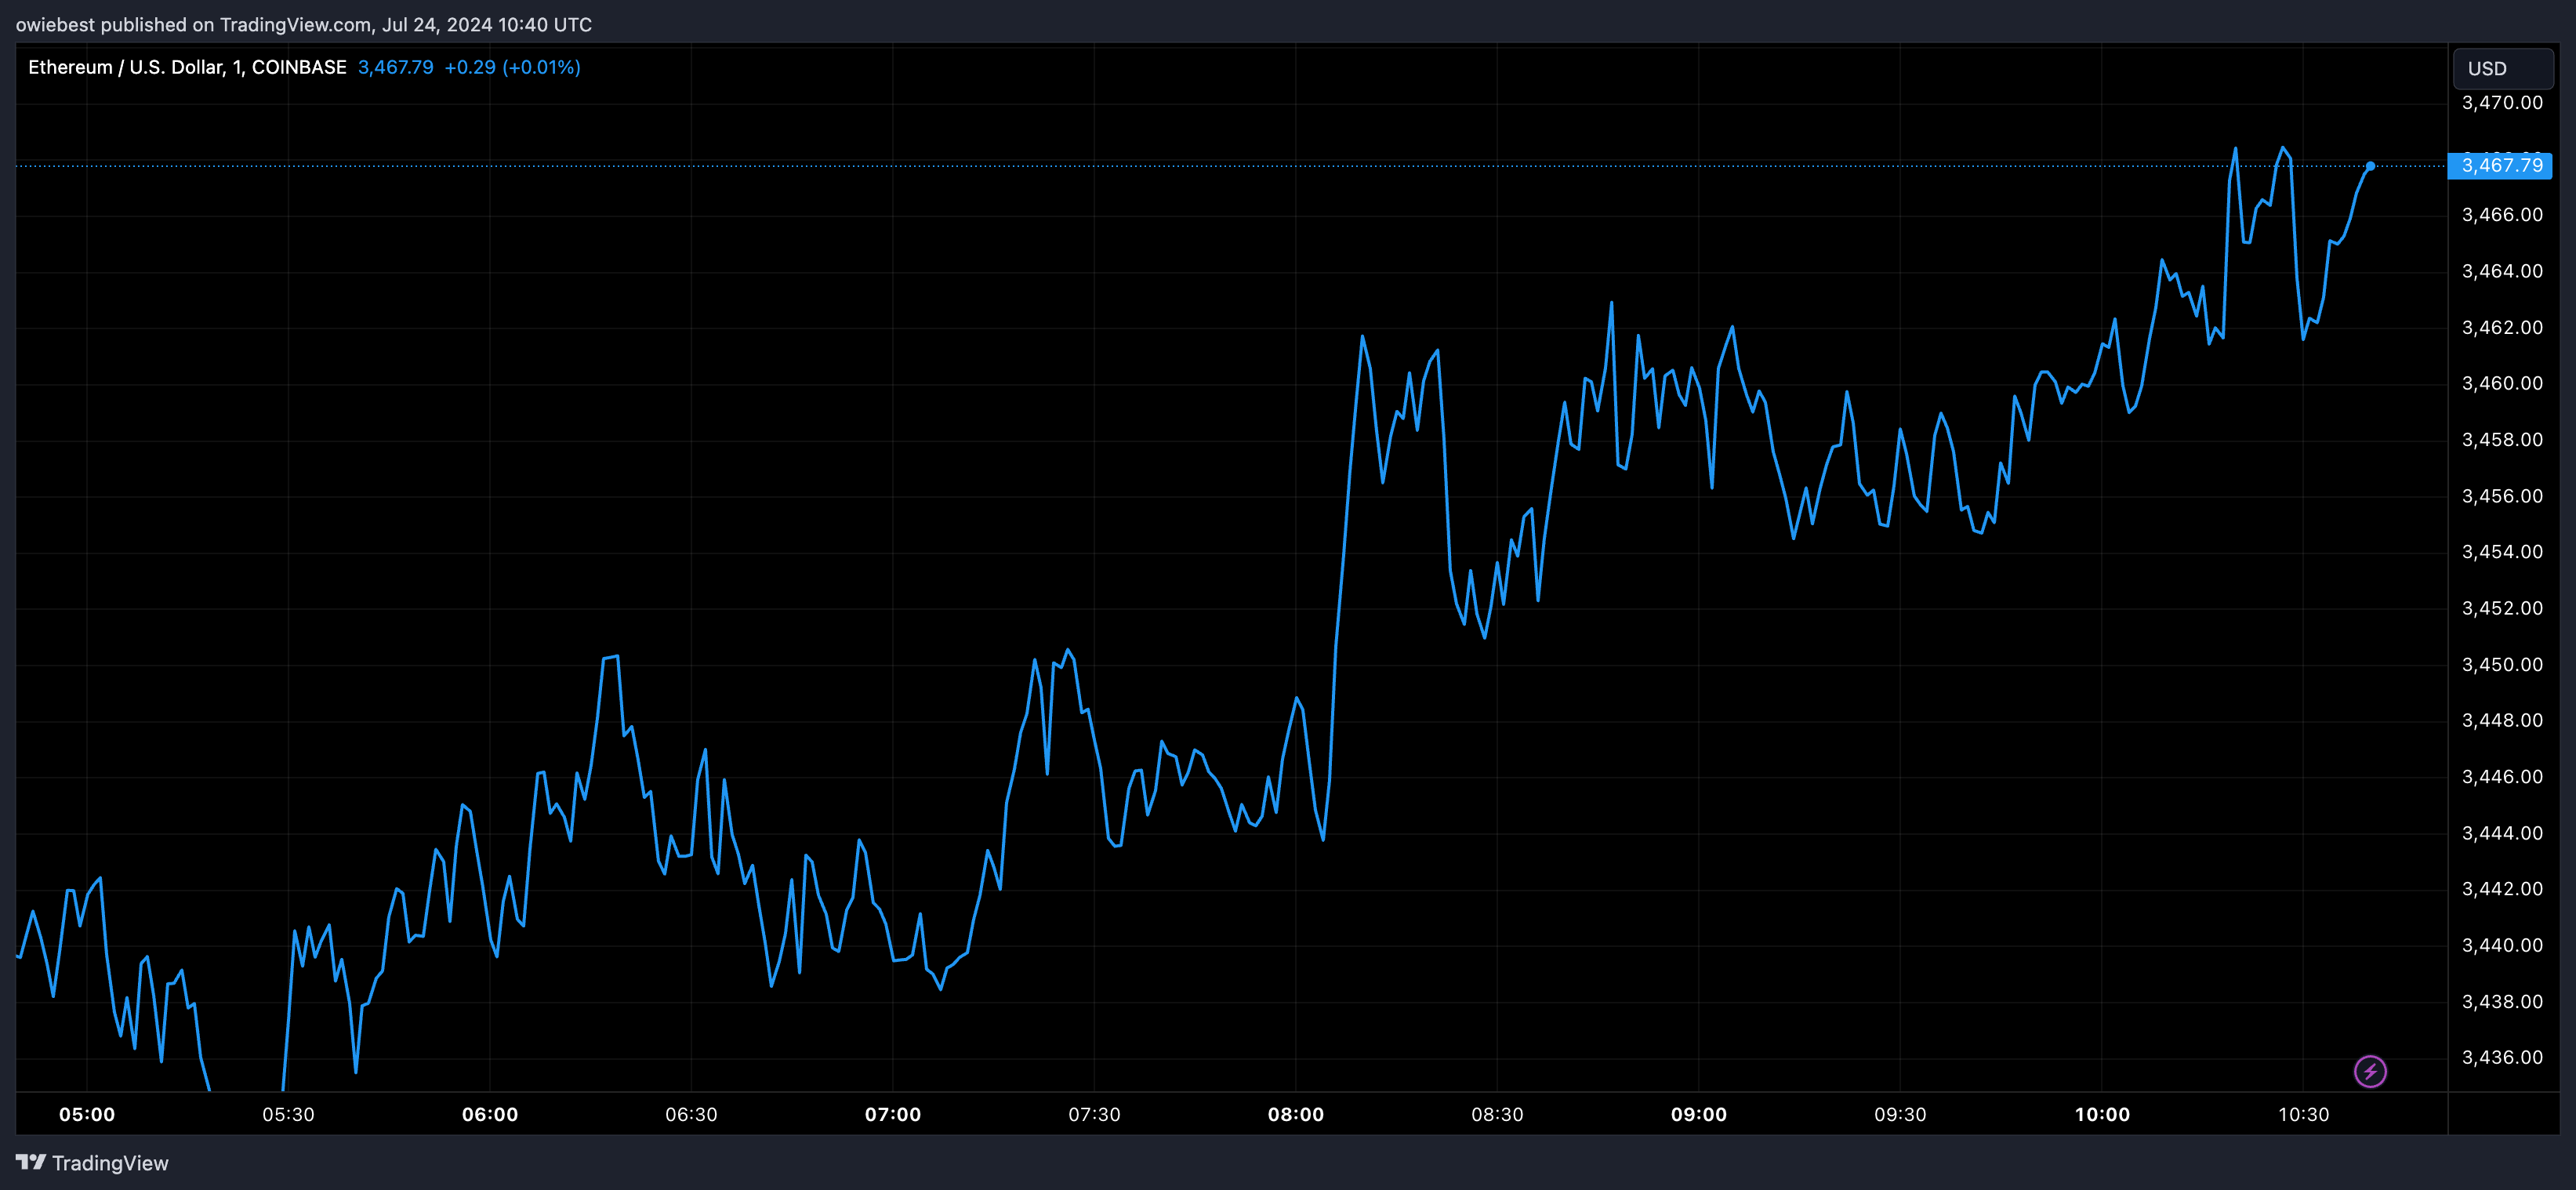Image resolution: width=2576 pixels, height=1190 pixels.
Task: Click the 3,438.00 price axis label
Action: point(2502,1001)
